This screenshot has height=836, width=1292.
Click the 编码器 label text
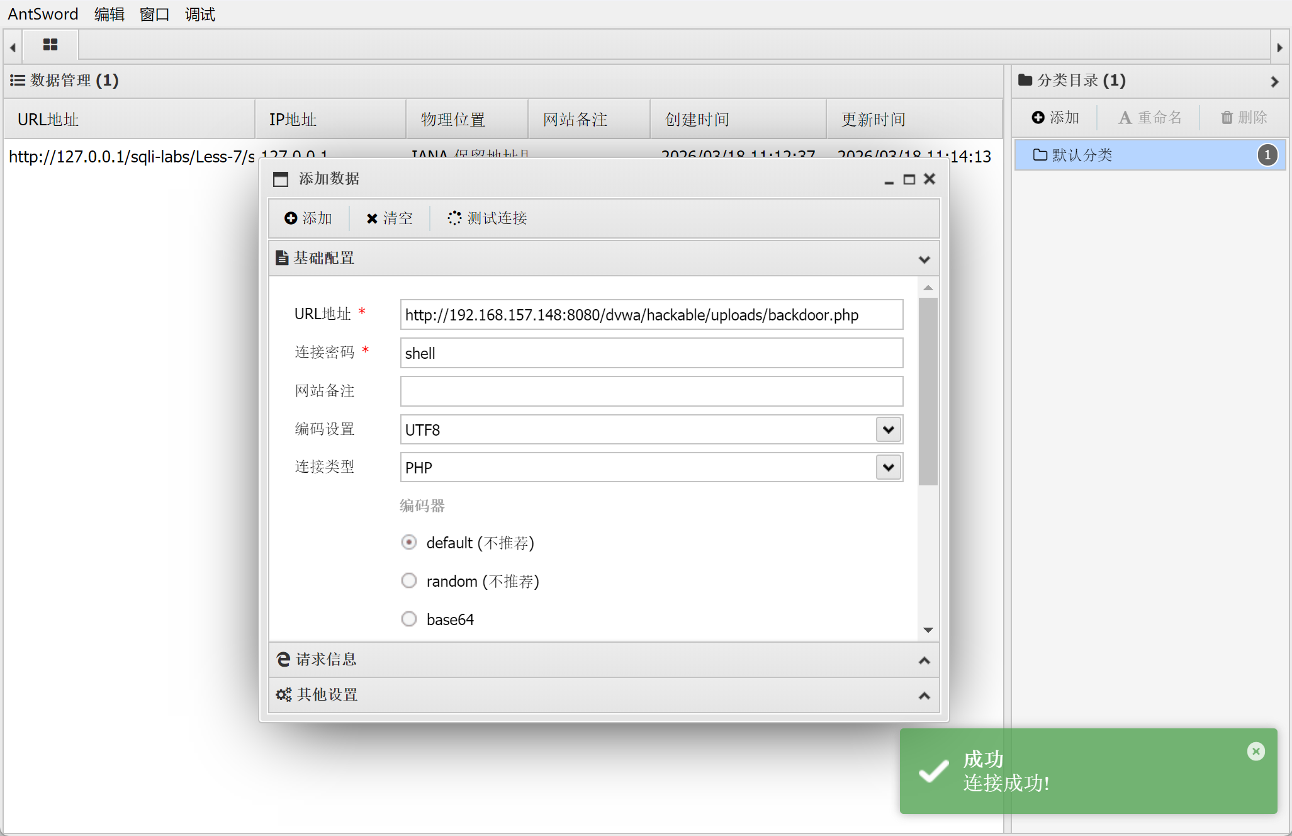pyautogui.click(x=422, y=506)
